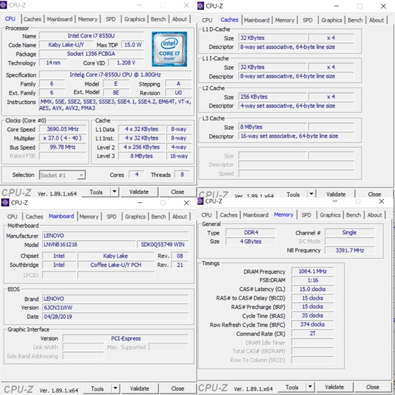The width and height of the screenshot is (395, 395).
Task: Open Tools dropdown arrow in Mainboard window
Action: 115,388
